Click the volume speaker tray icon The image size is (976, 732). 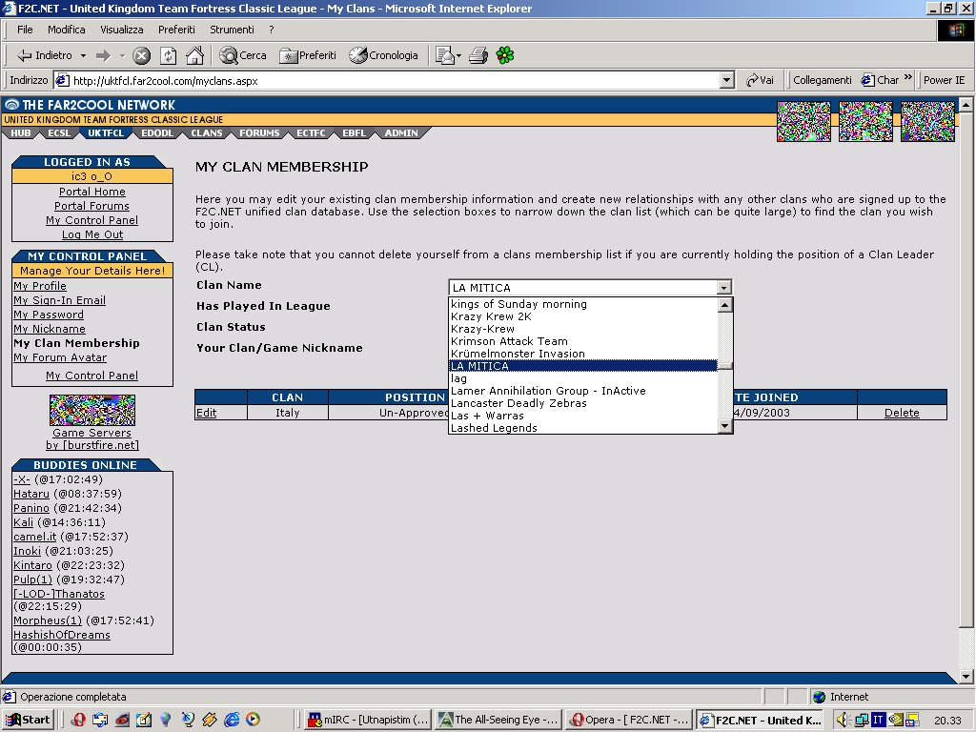pos(843,721)
